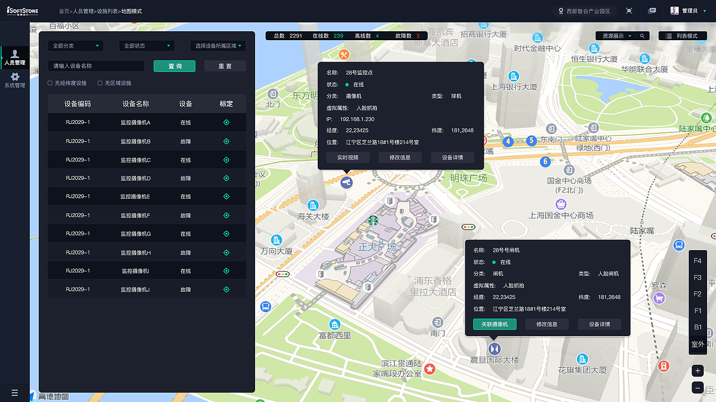Click the gate marker below 28号闸机 popup
Image resolution: width=716 pixels, height=402 pixels.
click(x=493, y=348)
